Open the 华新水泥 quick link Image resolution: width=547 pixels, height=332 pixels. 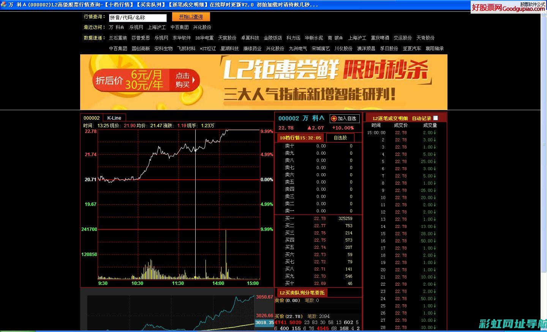(x=314, y=38)
